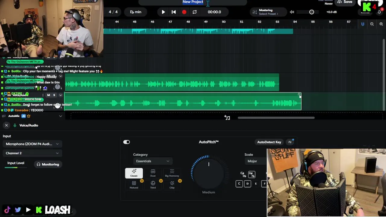Open the AutoMix AI feature
386x217 pixels.
(x=24, y=116)
